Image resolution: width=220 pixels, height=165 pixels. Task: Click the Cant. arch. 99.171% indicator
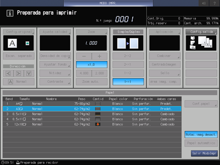(x=201, y=23)
